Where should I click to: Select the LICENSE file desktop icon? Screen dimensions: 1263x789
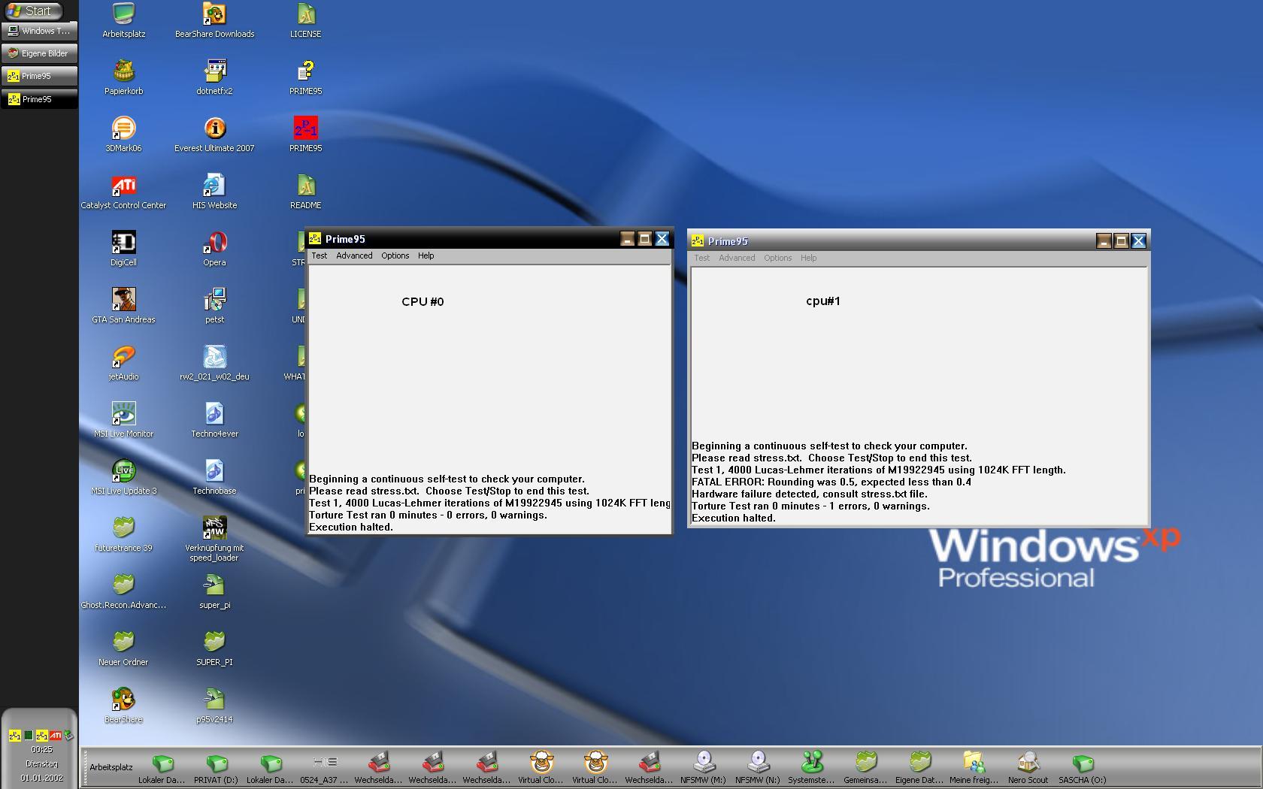(x=305, y=20)
